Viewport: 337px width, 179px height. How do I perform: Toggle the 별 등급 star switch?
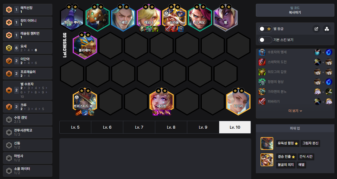[x=265, y=29]
